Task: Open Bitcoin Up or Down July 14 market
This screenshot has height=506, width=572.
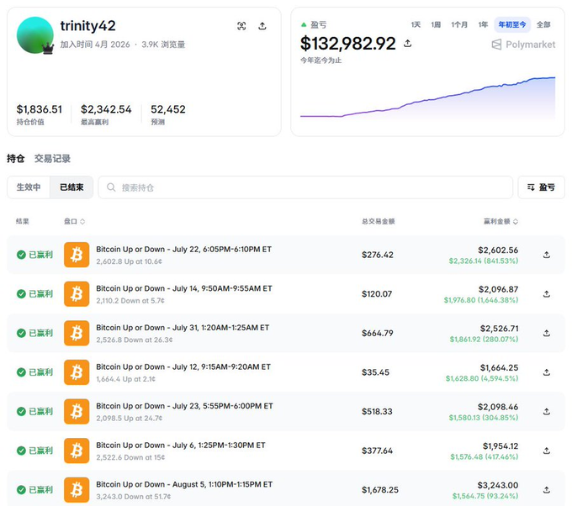Action: tap(184, 288)
